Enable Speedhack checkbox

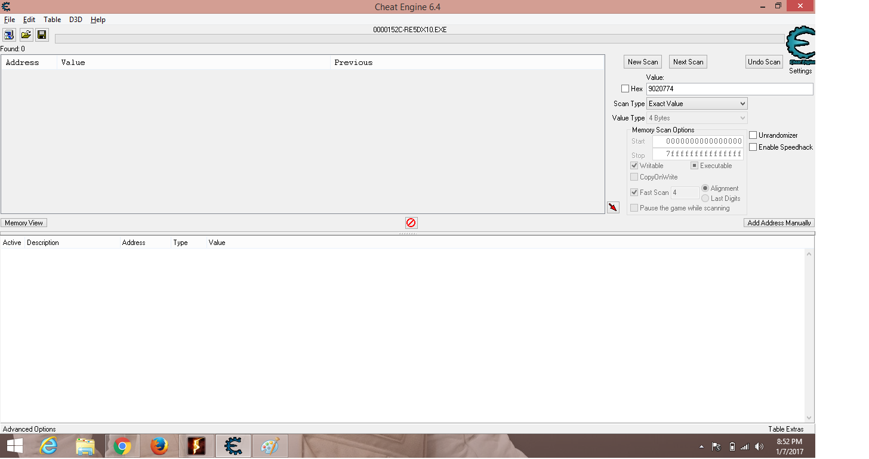[753, 147]
